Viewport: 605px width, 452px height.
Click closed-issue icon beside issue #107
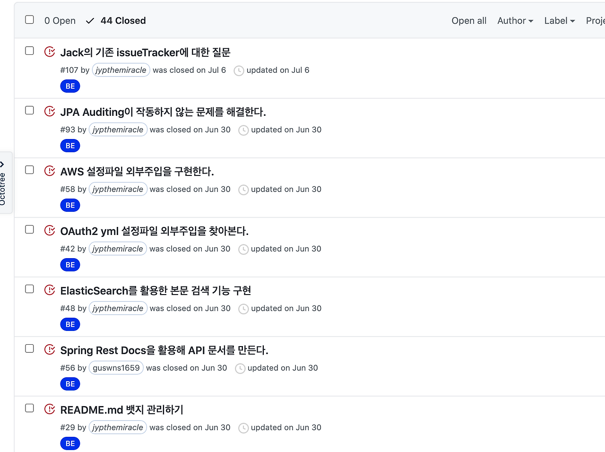click(50, 52)
